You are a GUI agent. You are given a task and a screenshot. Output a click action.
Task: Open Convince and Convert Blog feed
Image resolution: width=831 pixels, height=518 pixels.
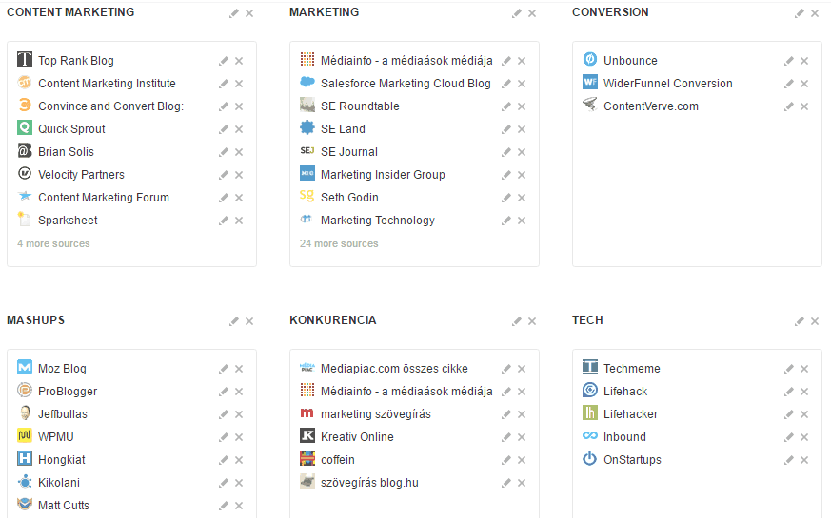[110, 106]
